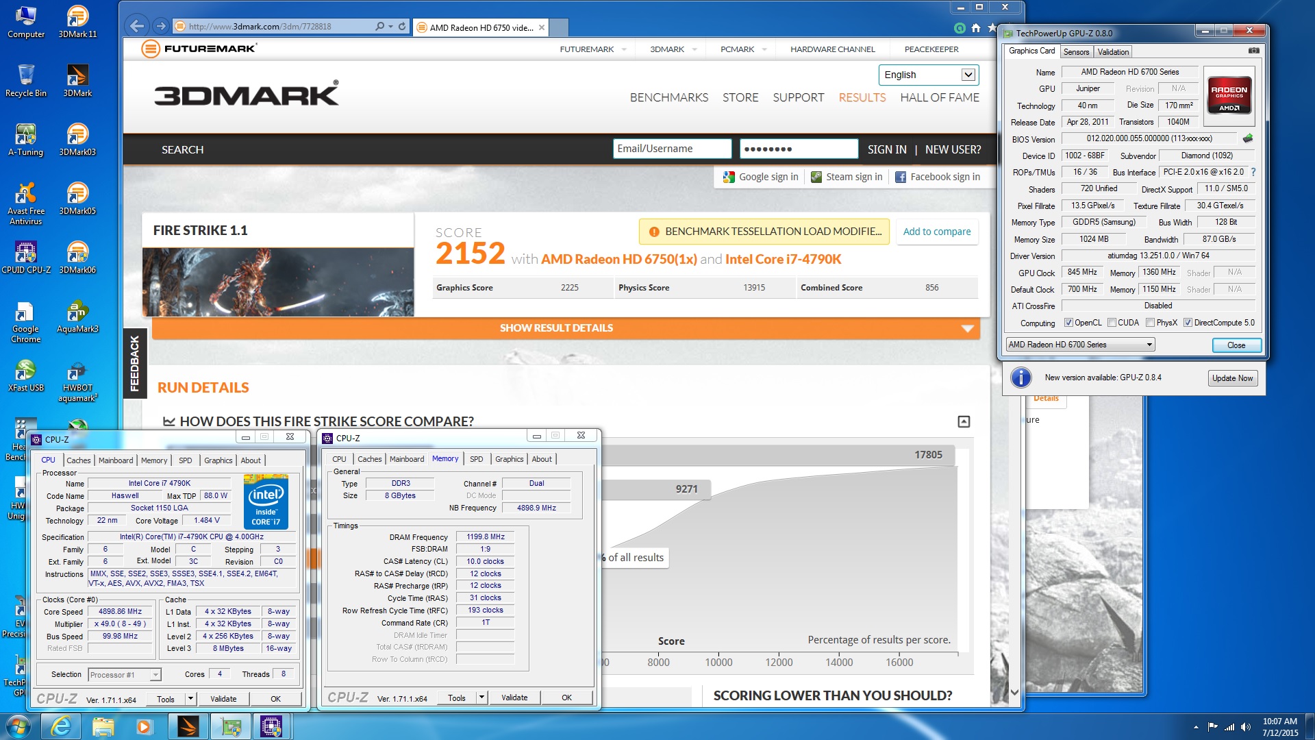
Task: Launch the A-Tuning desktop shortcut
Action: [x=26, y=139]
